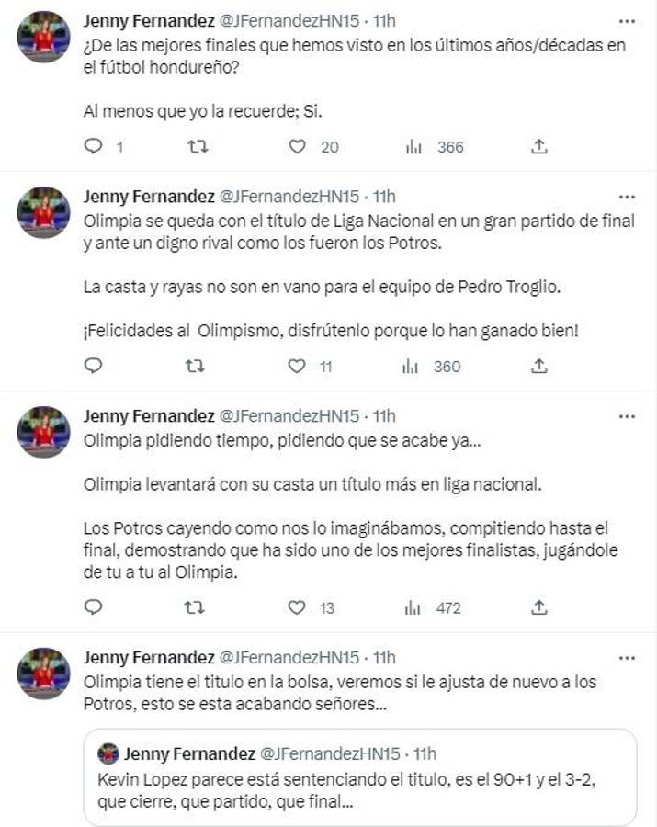This screenshot has height=827, width=657.
Task: Like the tweet with 13 likes
Action: [x=297, y=607]
